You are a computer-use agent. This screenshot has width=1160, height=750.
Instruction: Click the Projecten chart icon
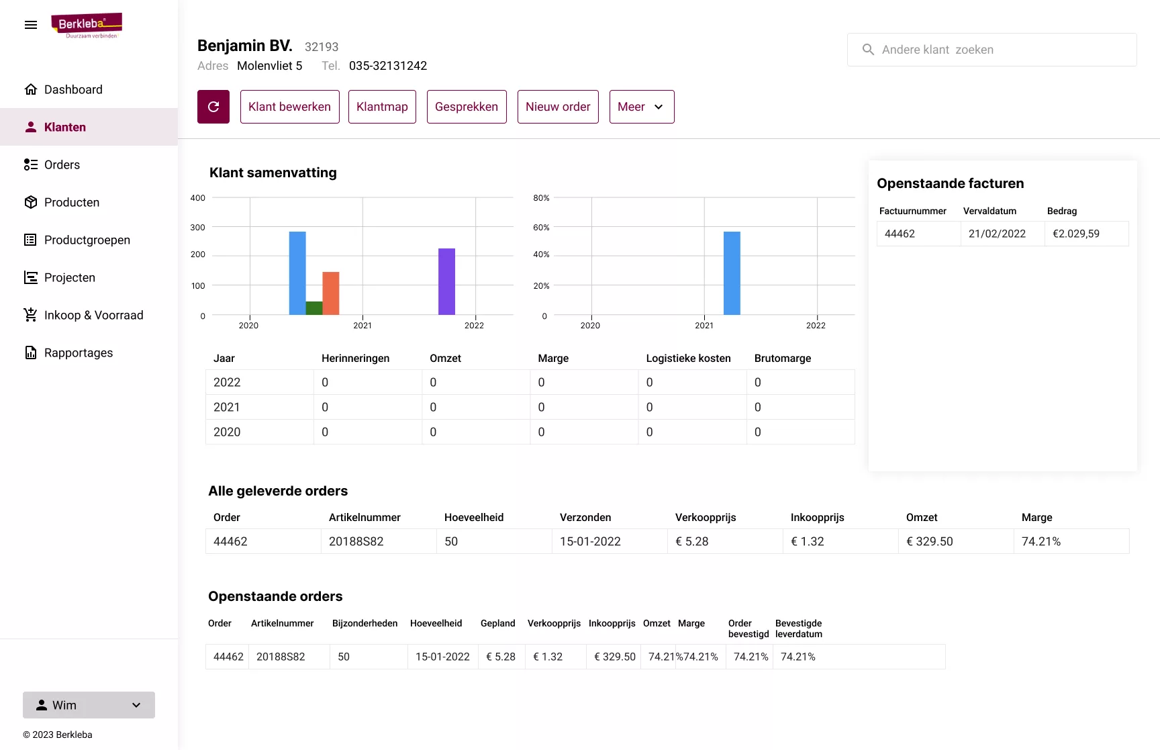[31, 277]
